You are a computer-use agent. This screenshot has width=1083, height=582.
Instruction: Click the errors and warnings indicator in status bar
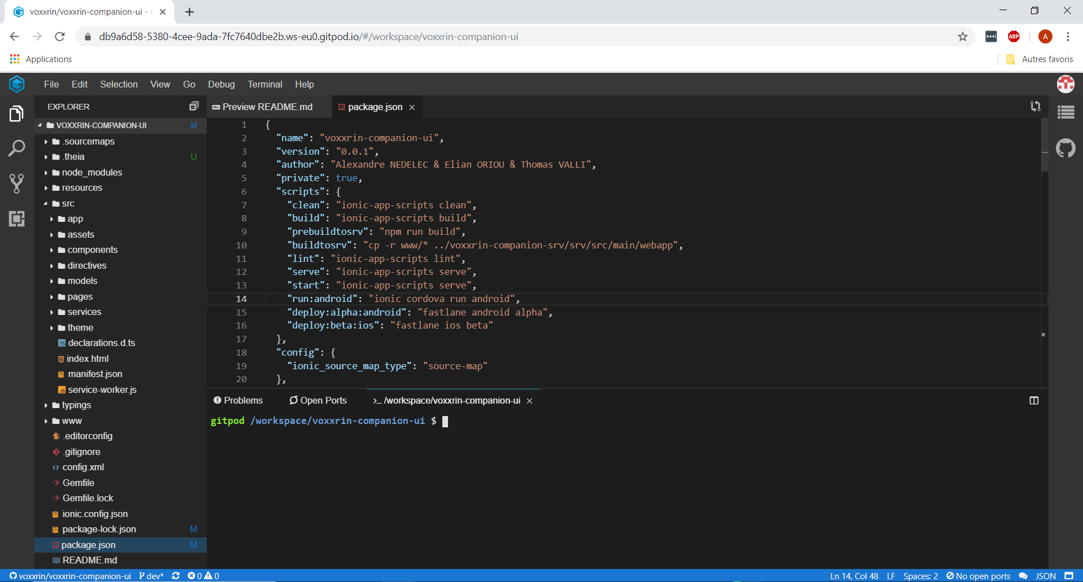coord(203,576)
